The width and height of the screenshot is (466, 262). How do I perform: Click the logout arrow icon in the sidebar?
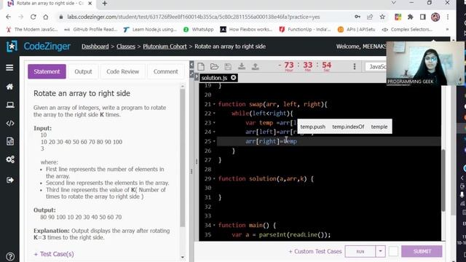coord(9,180)
